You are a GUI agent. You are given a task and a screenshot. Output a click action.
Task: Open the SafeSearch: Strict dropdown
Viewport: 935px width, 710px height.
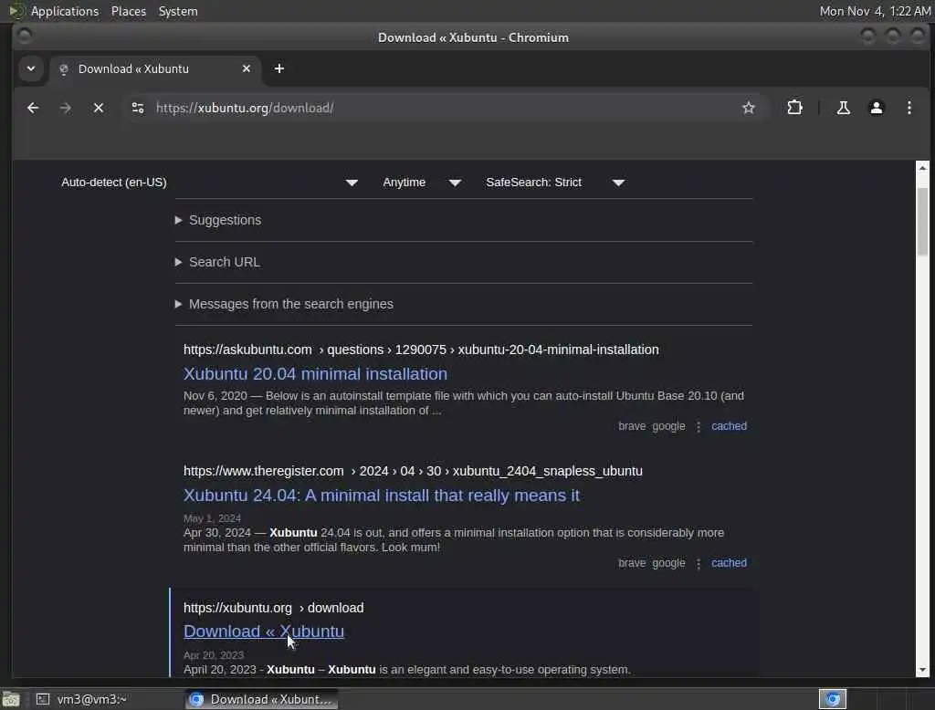[555, 183]
